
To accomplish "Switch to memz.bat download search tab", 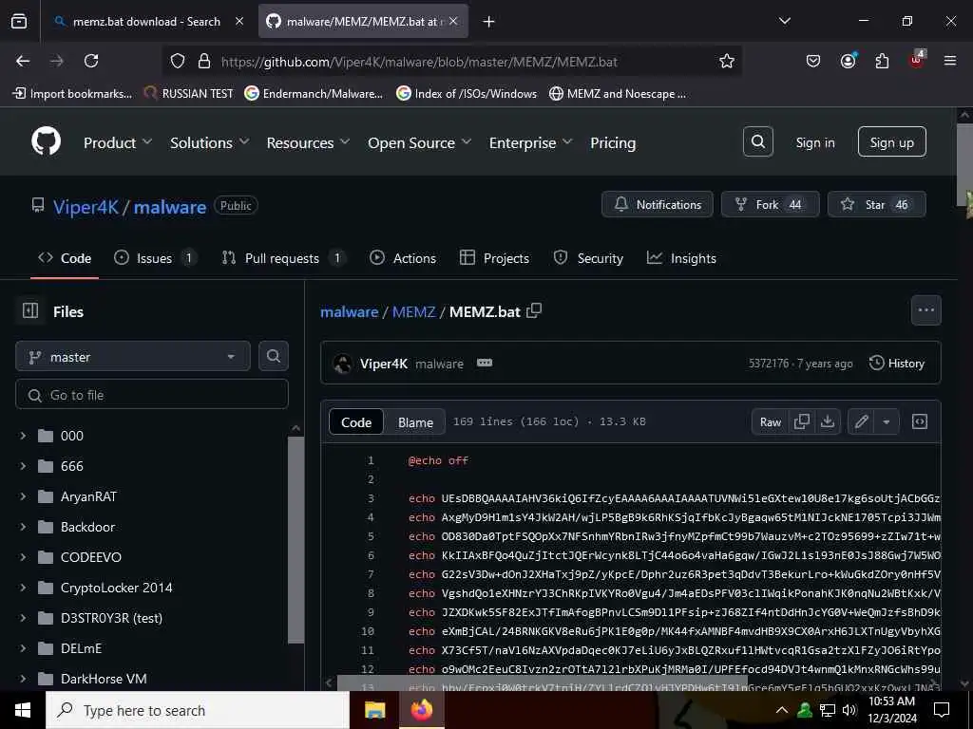I will click(x=147, y=22).
